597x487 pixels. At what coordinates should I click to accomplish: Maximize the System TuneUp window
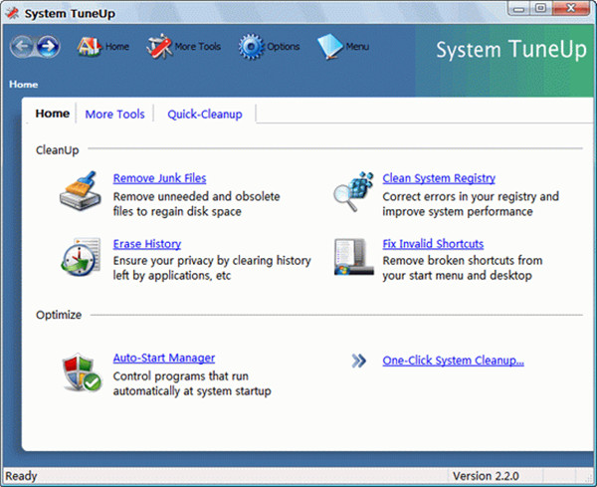540,8
